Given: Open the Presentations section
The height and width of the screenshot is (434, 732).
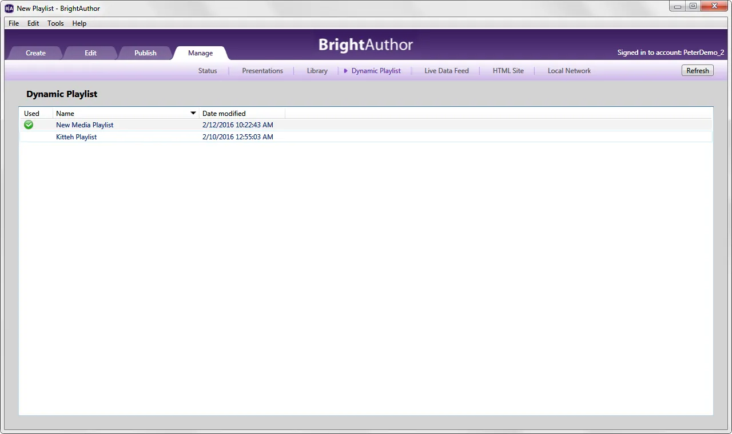Looking at the screenshot, I should pyautogui.click(x=262, y=71).
